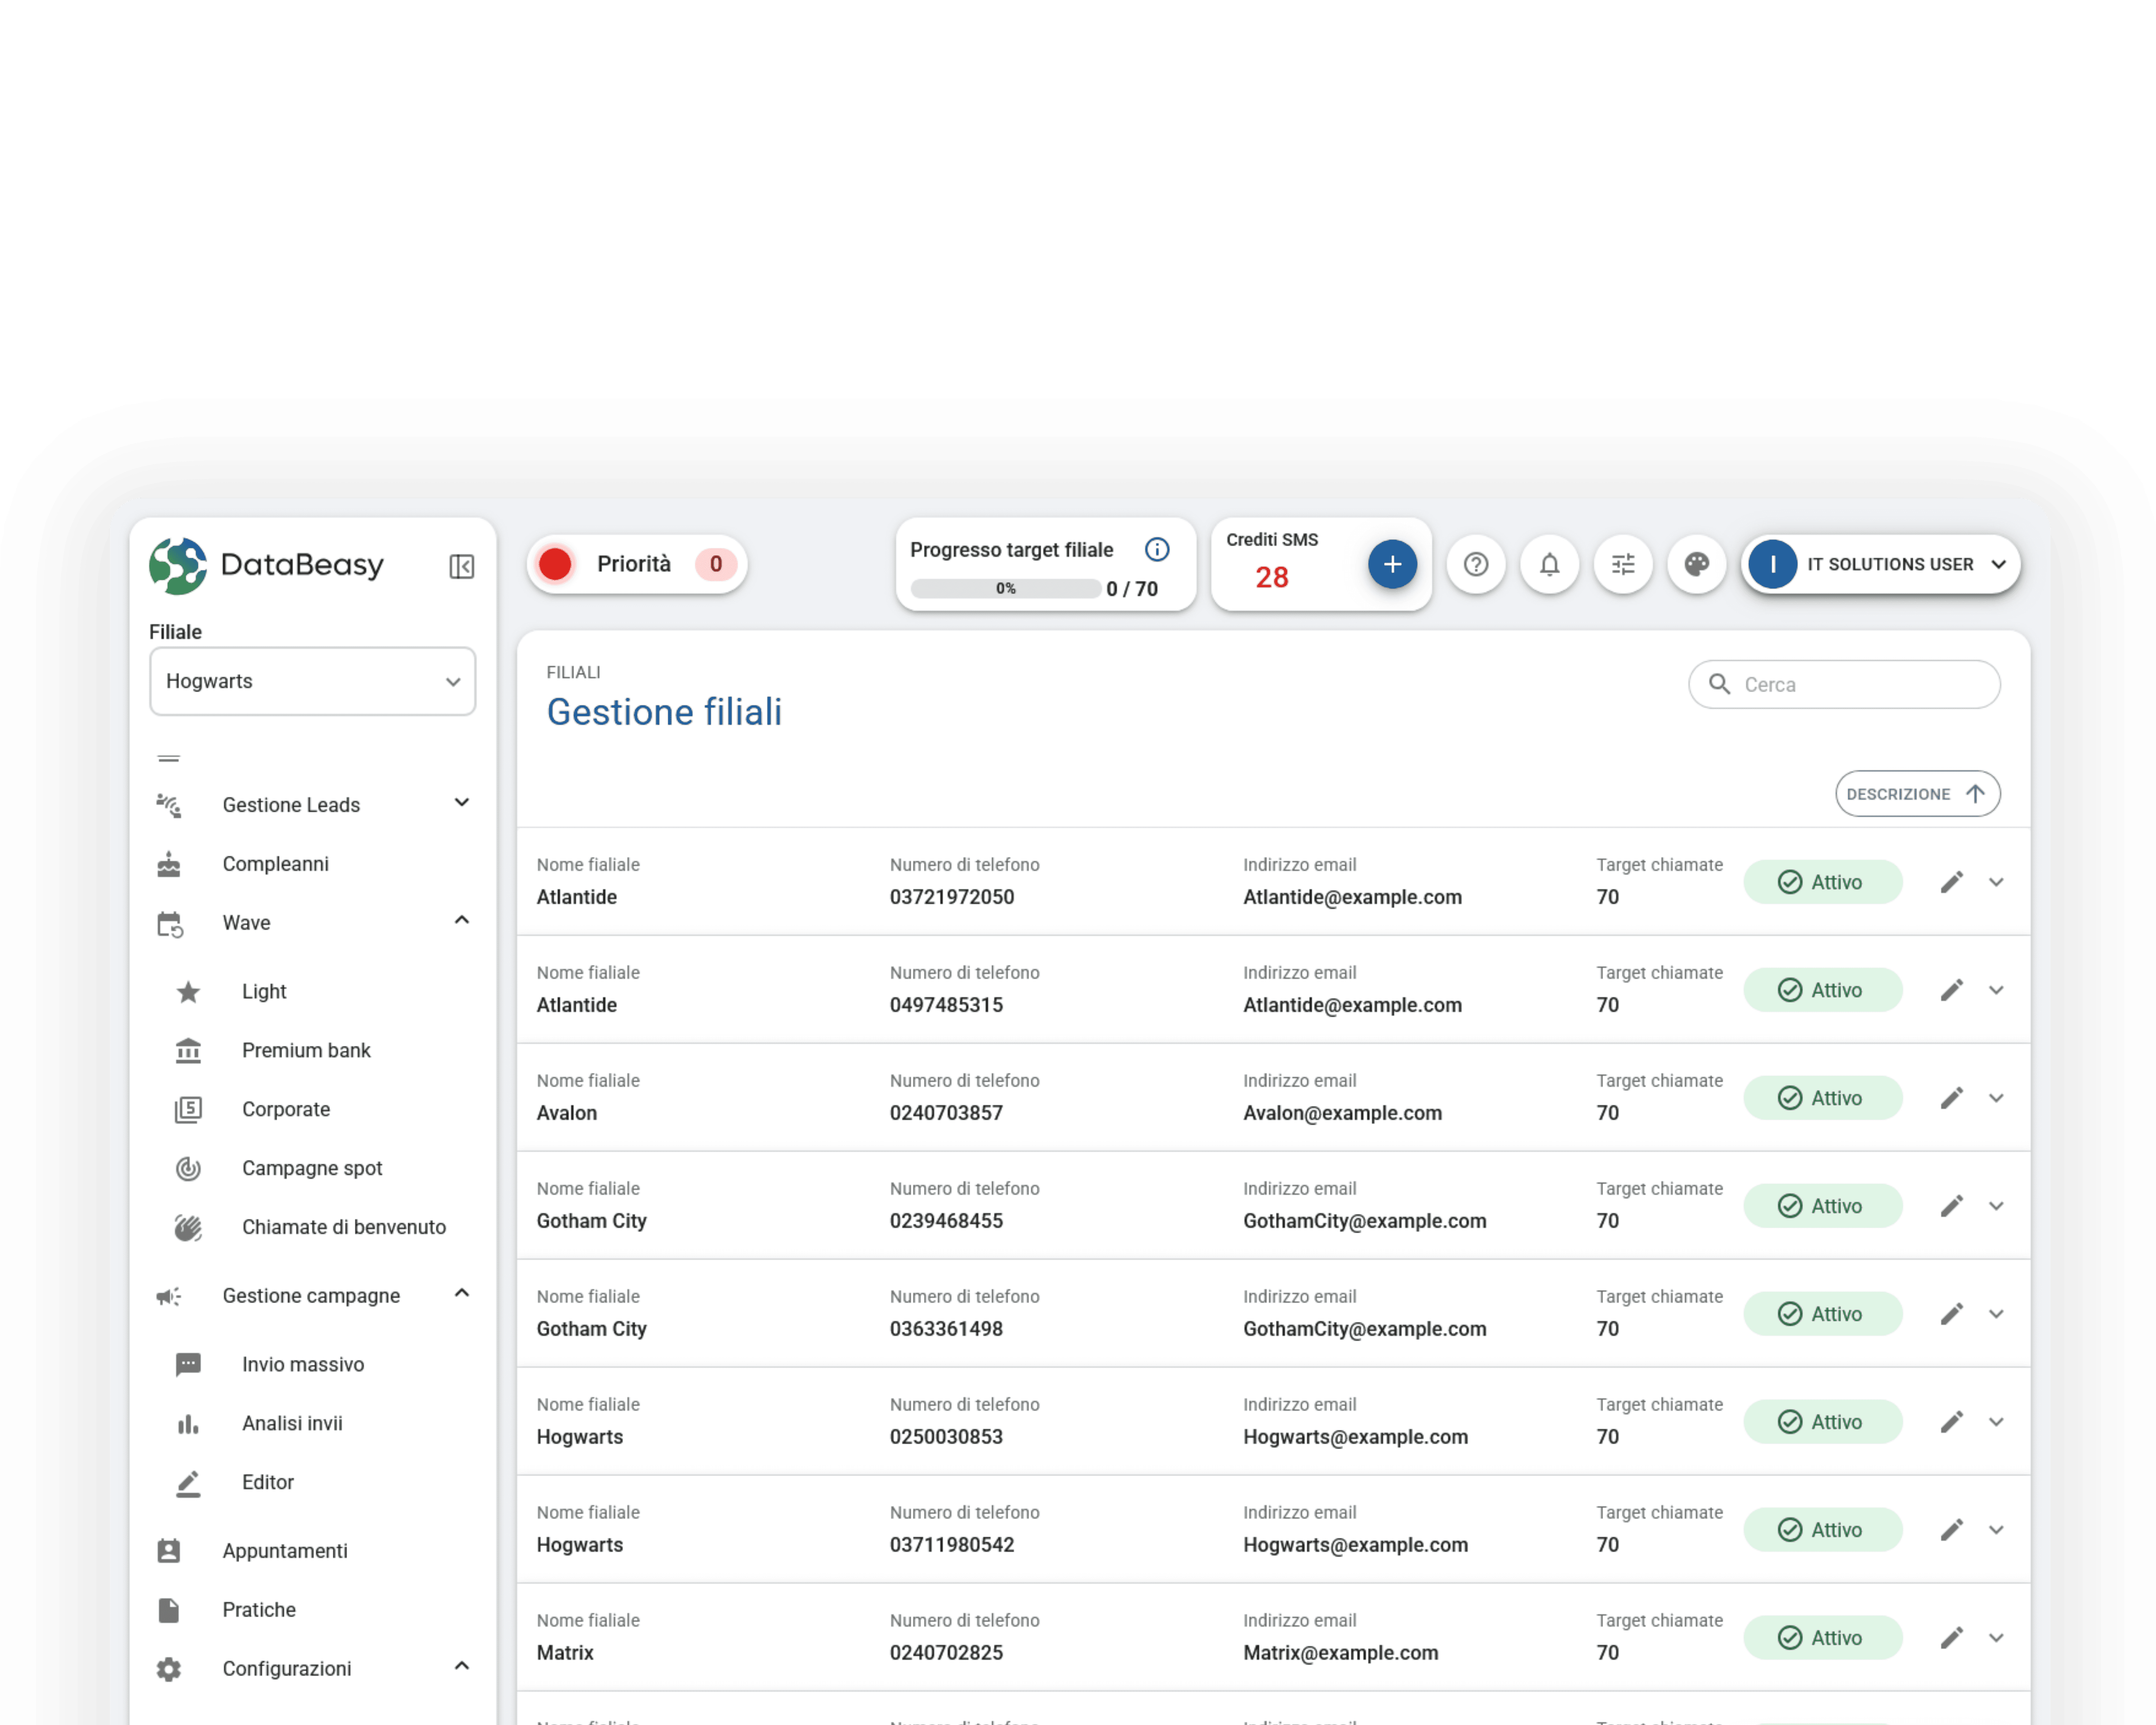2156x1725 pixels.
Task: Open the help question mark icon
Action: tap(1475, 564)
